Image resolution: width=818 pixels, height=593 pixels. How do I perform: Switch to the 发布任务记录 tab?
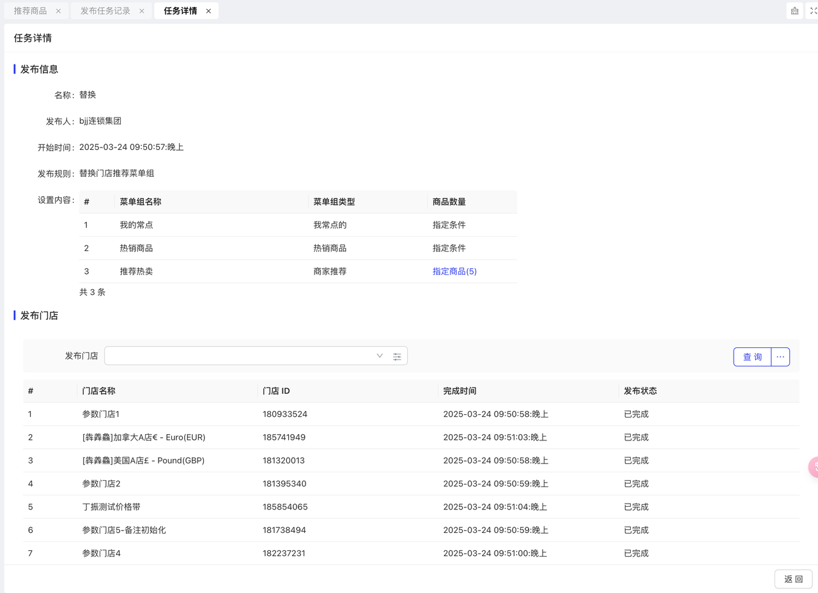tap(105, 11)
